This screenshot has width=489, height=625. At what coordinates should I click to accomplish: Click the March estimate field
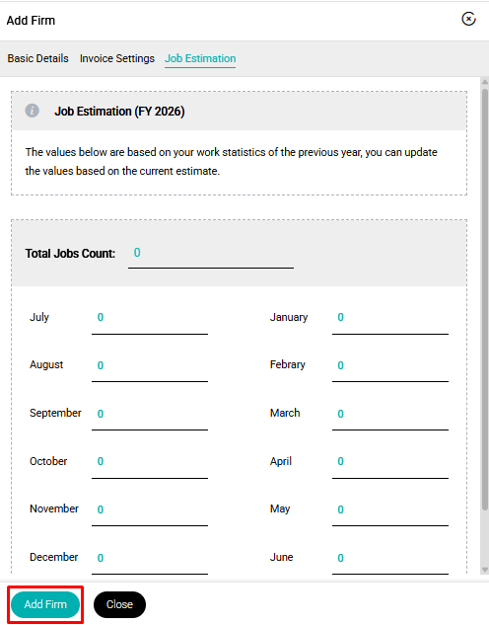tap(390, 414)
